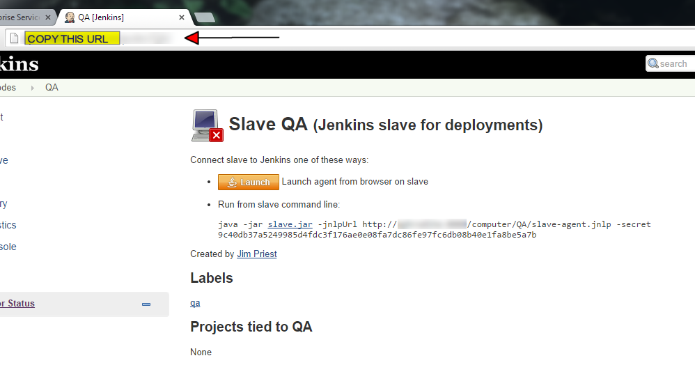This screenshot has width=695, height=388.
Task: Collapse the Executor Status panel
Action: 146,304
